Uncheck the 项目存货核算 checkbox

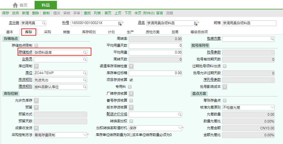[x=131, y=80]
